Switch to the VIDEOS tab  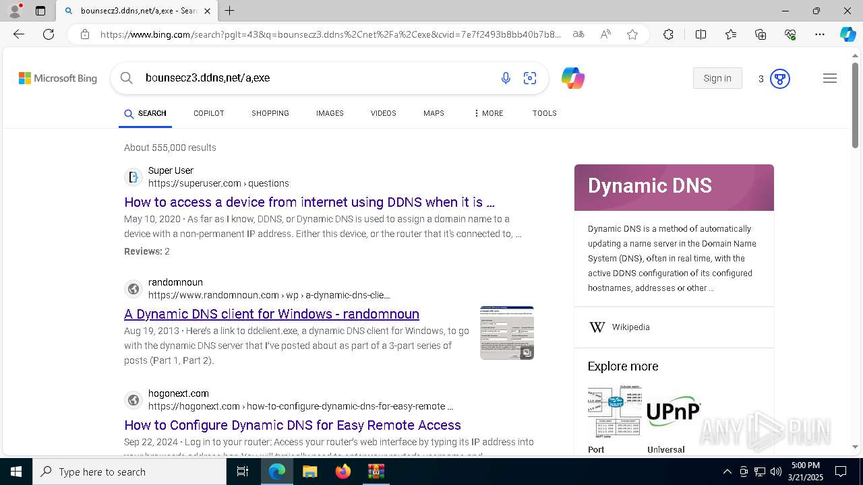tap(384, 113)
